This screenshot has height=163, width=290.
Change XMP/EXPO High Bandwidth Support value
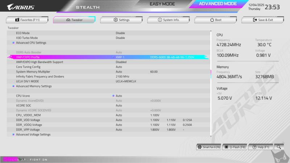pos(121,62)
